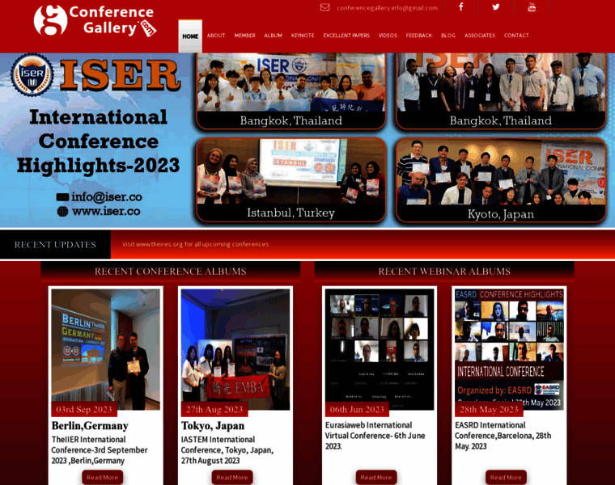Open the Tokyo, Japan album photo

point(235,349)
